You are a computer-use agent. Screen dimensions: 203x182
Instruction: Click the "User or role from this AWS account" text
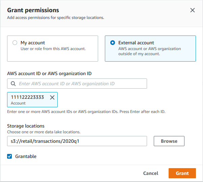tap(53, 49)
